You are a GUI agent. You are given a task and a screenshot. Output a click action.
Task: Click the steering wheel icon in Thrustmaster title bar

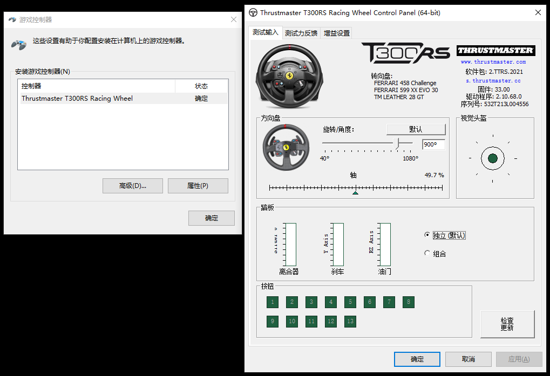click(253, 12)
